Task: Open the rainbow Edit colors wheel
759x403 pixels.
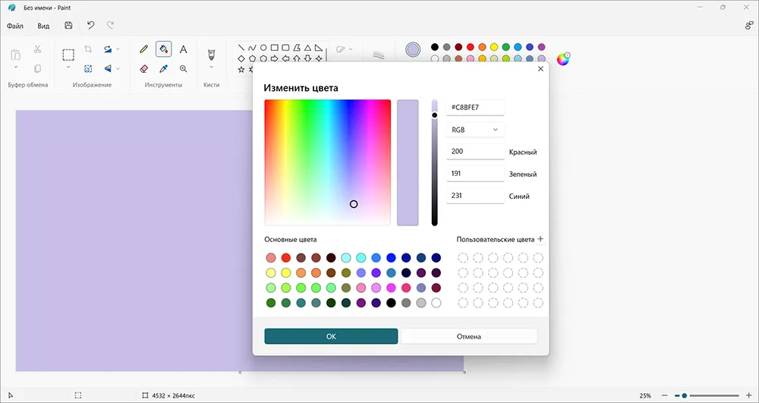Action: tap(563, 59)
